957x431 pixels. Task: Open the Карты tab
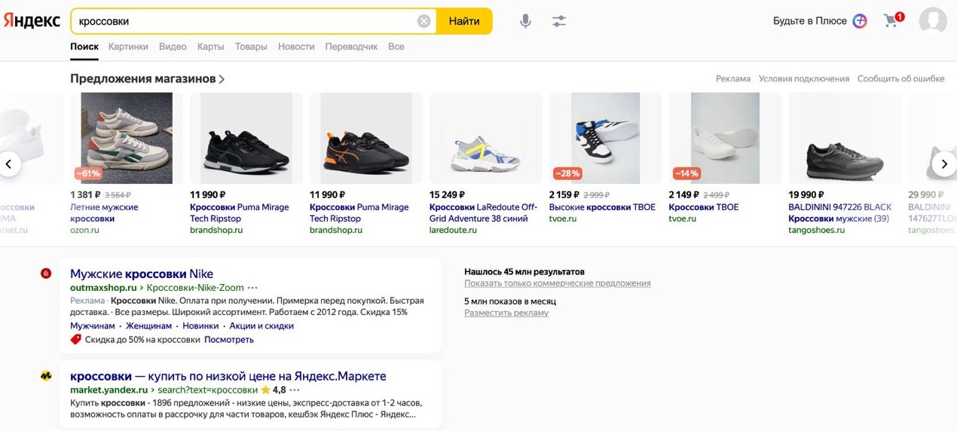pos(210,47)
